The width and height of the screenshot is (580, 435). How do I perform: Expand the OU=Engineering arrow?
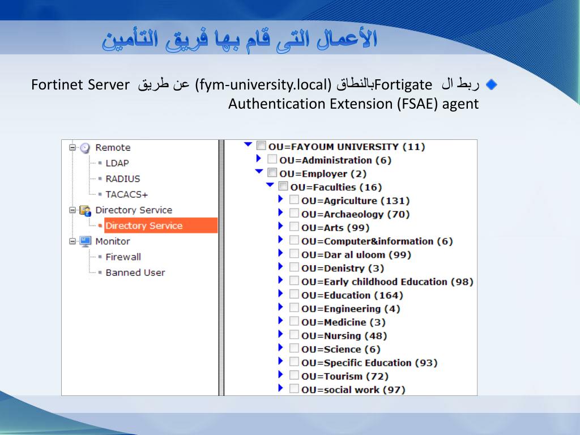click(x=281, y=306)
